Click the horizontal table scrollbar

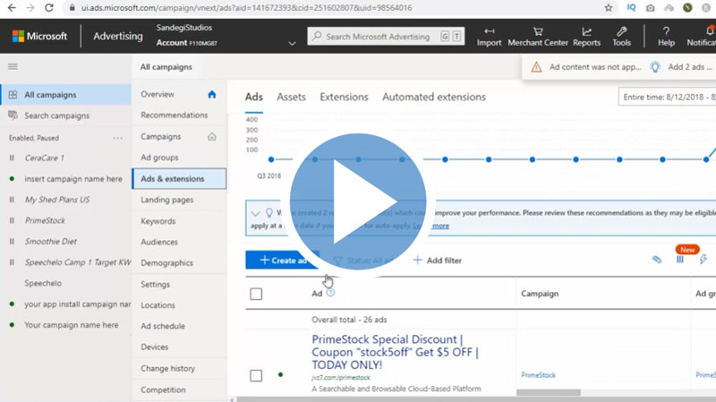coord(549,392)
